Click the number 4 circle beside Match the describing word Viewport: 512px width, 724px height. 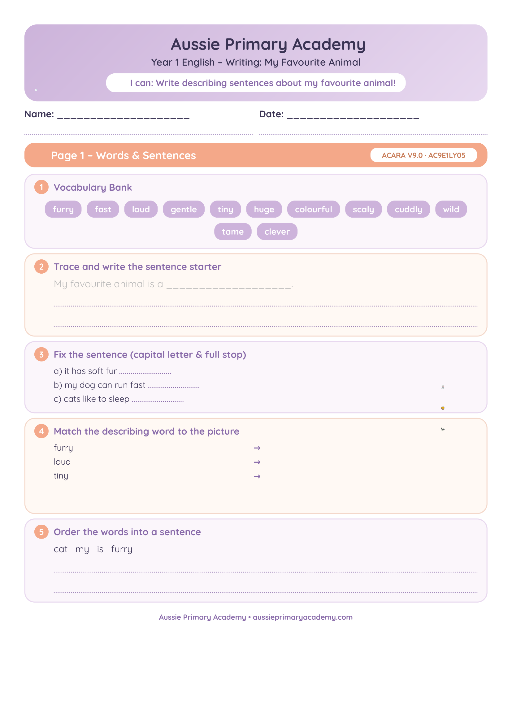tap(41, 431)
